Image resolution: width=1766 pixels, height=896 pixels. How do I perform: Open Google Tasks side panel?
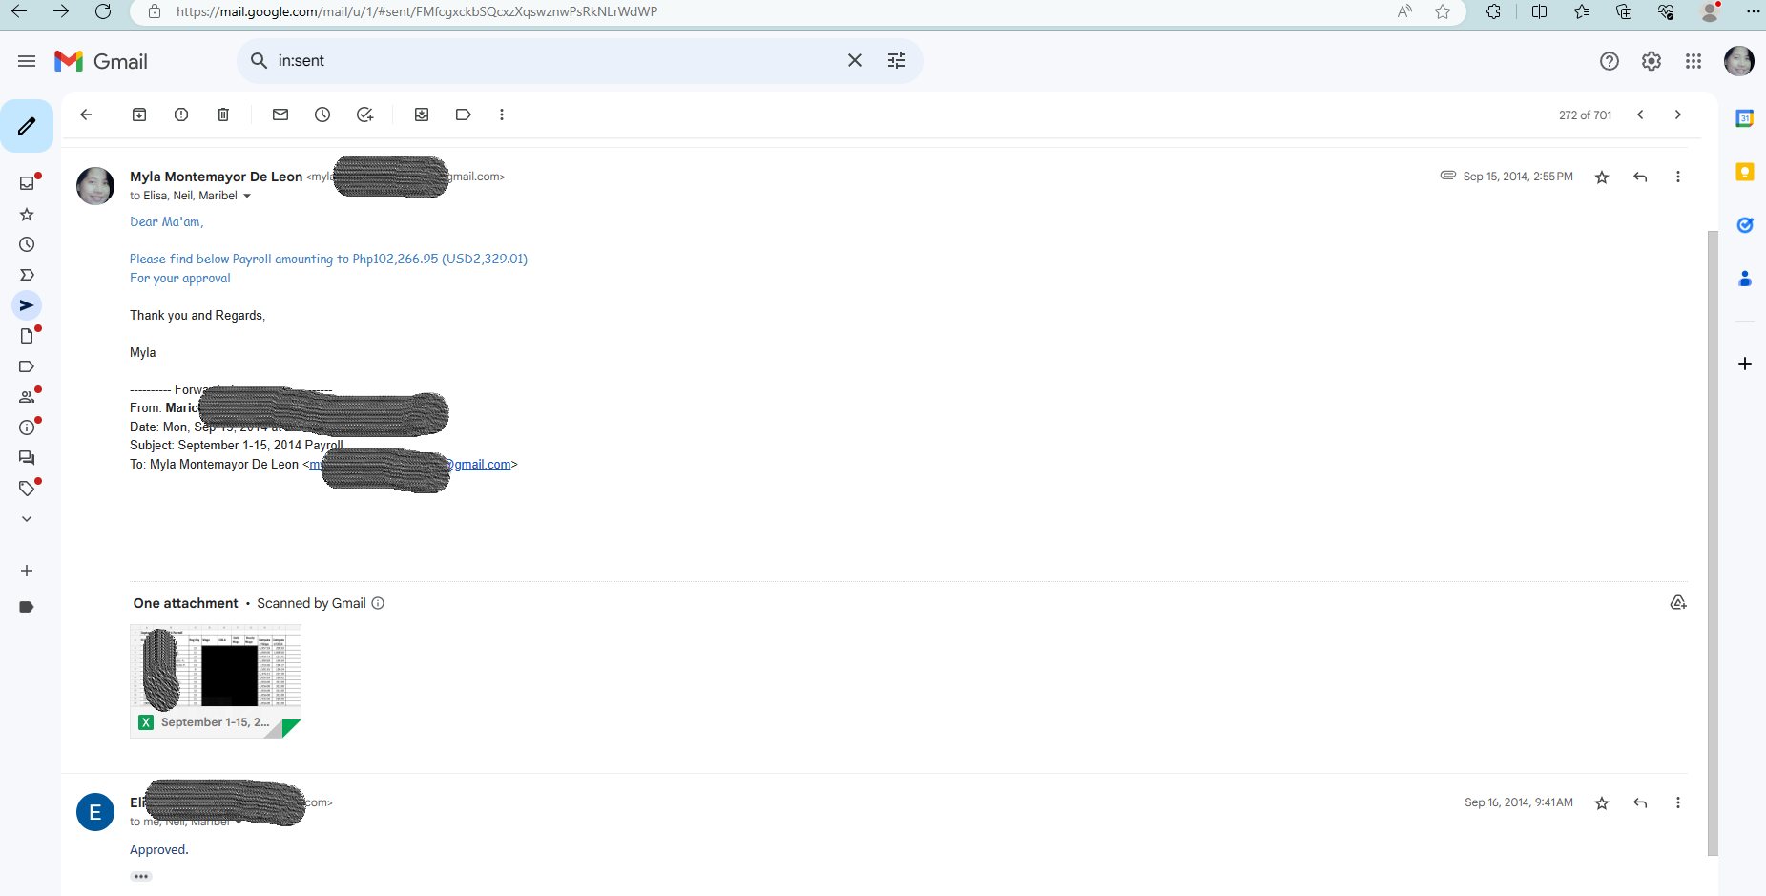pyautogui.click(x=1745, y=225)
